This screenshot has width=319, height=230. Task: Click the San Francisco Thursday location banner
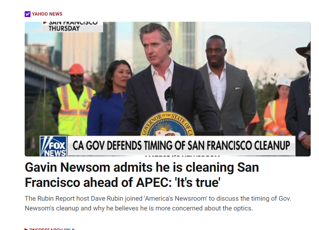pos(73,27)
